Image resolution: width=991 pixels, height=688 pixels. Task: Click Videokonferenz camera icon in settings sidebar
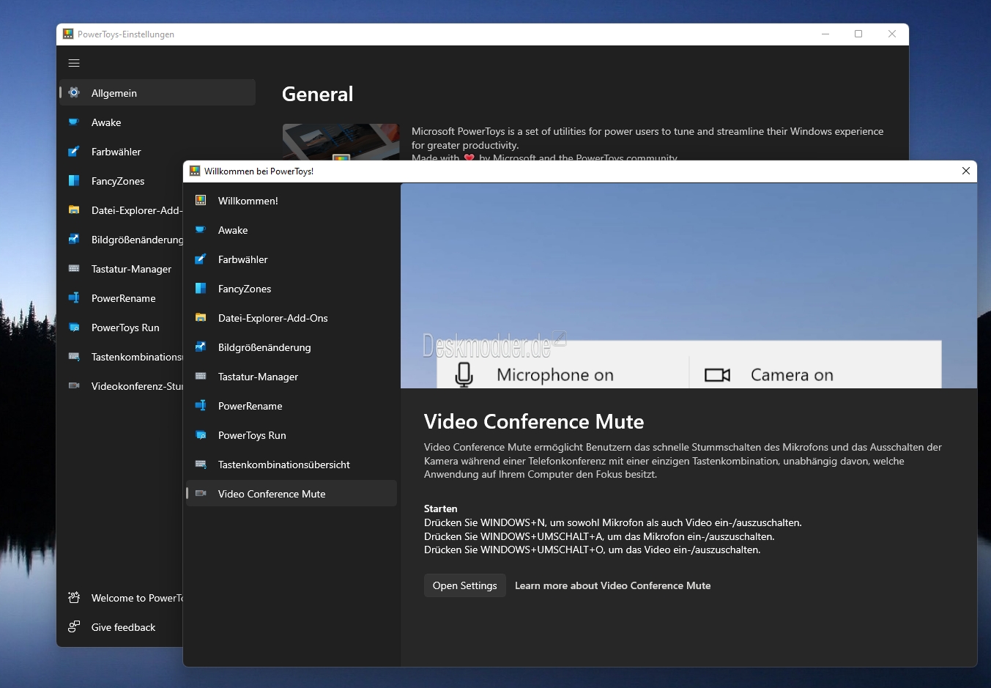point(74,385)
